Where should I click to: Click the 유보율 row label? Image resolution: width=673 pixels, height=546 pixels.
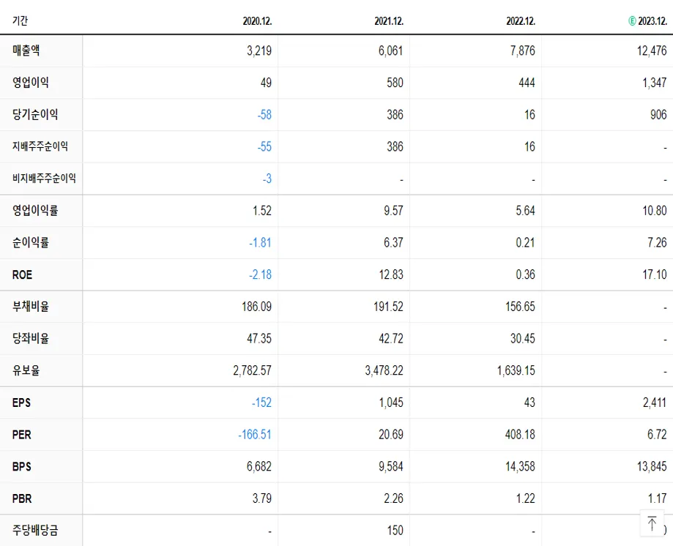pyautogui.click(x=26, y=370)
